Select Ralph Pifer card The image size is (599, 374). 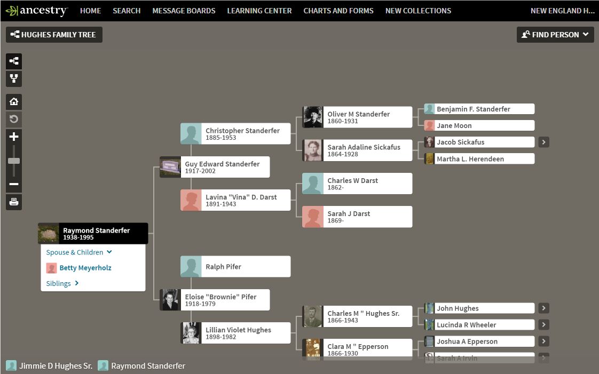tap(235, 266)
